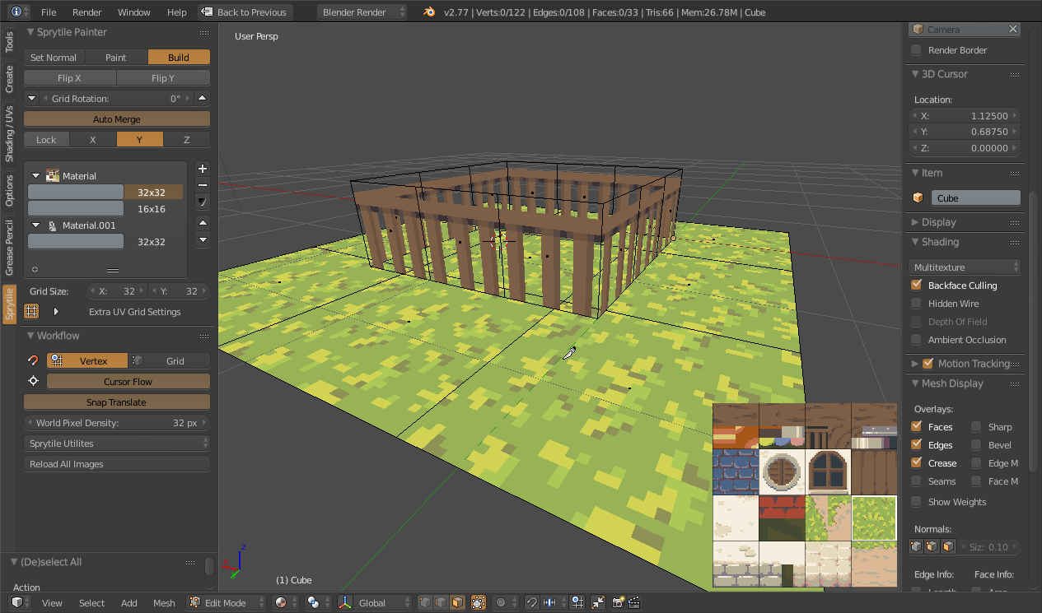Screen dimensions: 1042x613
Task: Uncheck the Edges overlay checkbox
Action: tap(916, 444)
